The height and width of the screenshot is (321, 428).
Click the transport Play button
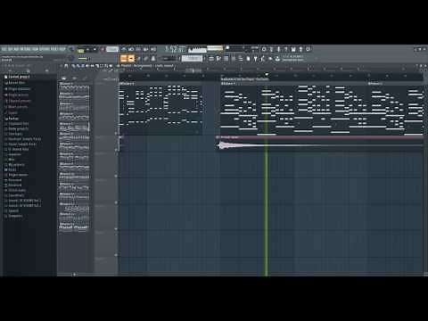[x=88, y=49]
